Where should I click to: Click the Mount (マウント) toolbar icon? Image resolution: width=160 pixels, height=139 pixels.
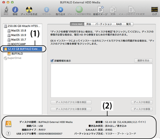click(46, 10)
